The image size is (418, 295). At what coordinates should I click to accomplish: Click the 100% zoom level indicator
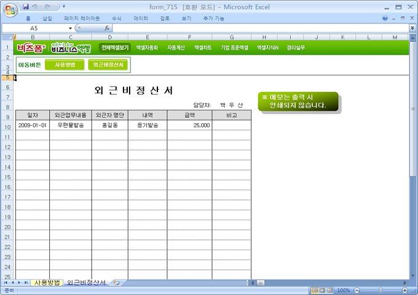pyautogui.click(x=344, y=291)
